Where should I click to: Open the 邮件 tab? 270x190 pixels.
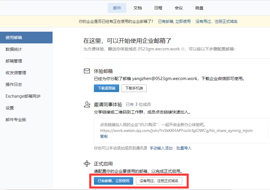point(117,8)
